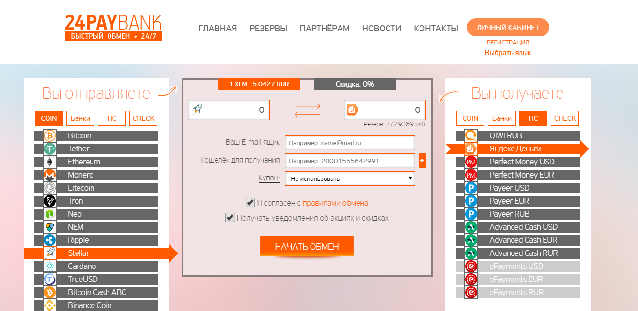The width and height of the screenshot is (638, 311).
Task: Click the Яндекс.Деньги icon in receive list
Action: (471, 149)
